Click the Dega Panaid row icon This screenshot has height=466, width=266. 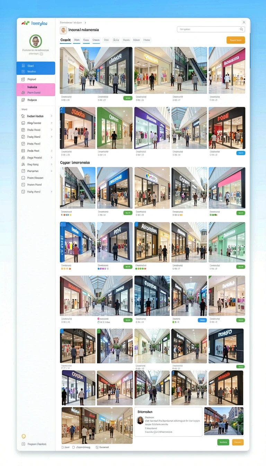[x=23, y=158]
